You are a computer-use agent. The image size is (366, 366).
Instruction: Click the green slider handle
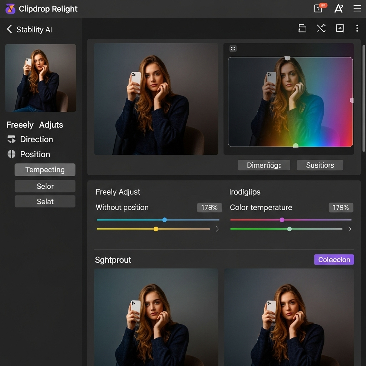(290, 229)
